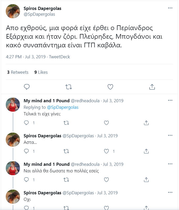Like the 'Τελικά τι είχε γίνει;' reply
Viewport: 179px width, 210px height.
[x=106, y=123]
